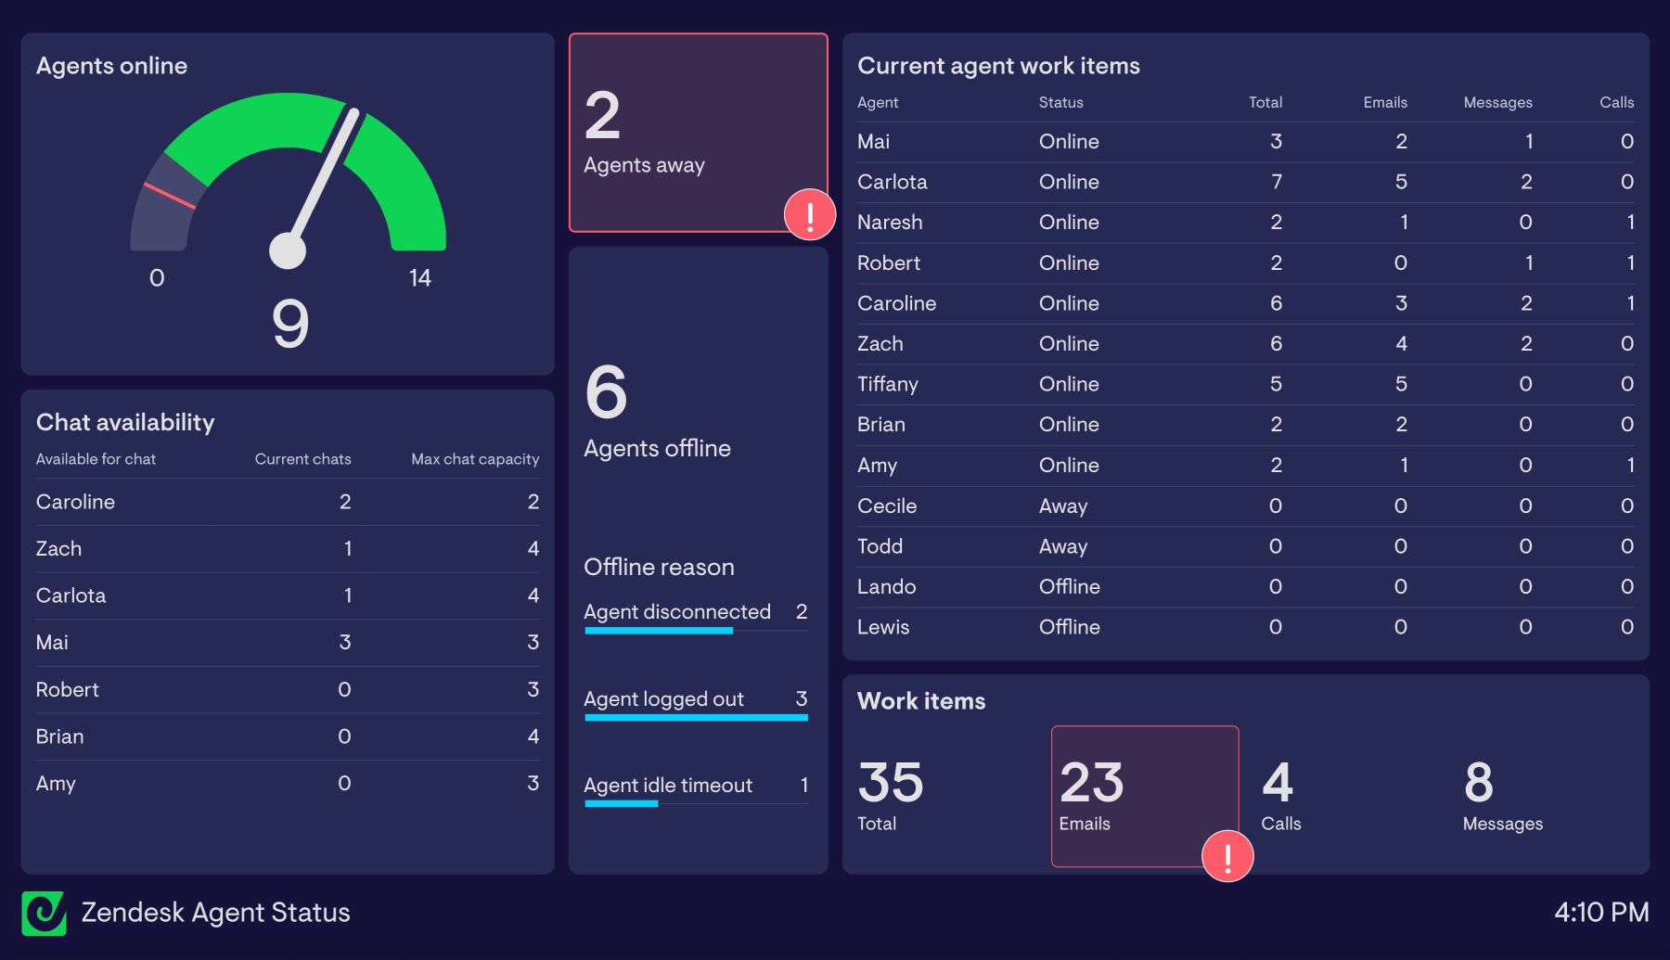This screenshot has height=960, width=1670.
Task: Open the Agents away tile
Action: [699, 133]
